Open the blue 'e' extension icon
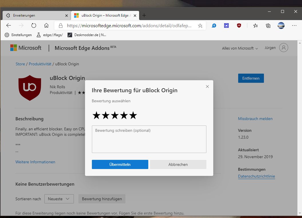Image resolution: width=302 pixels, height=218 pixels. (214, 25)
